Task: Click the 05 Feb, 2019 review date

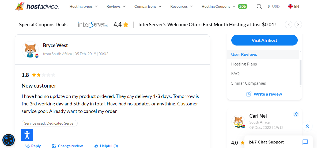Action: pos(85,54)
